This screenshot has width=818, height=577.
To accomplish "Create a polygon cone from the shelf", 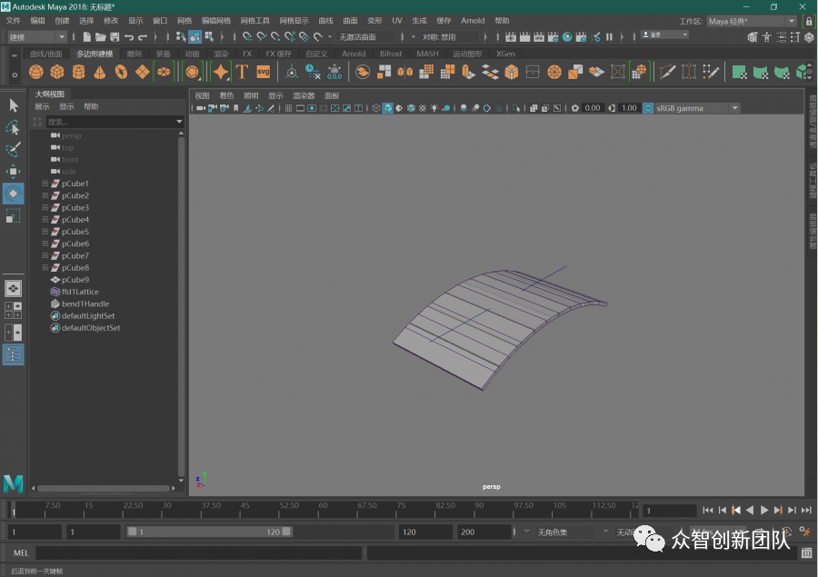I will tap(100, 72).
